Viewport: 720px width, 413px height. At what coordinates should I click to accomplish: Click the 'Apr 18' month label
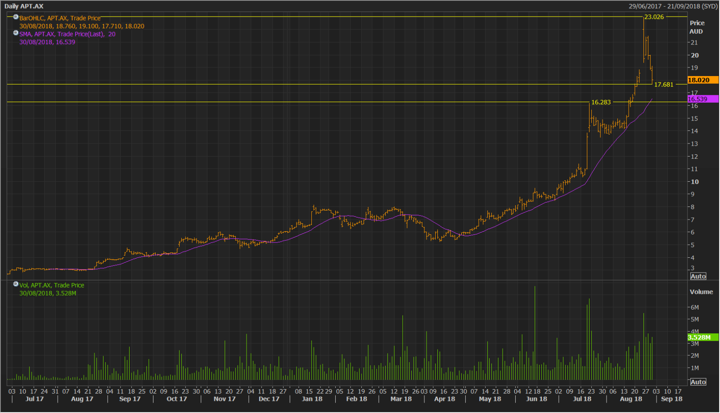[x=445, y=399]
